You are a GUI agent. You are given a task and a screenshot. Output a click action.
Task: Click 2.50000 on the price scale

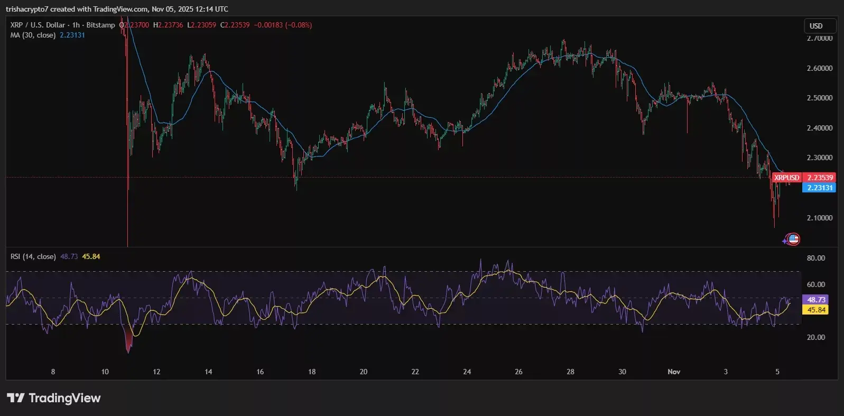pos(819,98)
